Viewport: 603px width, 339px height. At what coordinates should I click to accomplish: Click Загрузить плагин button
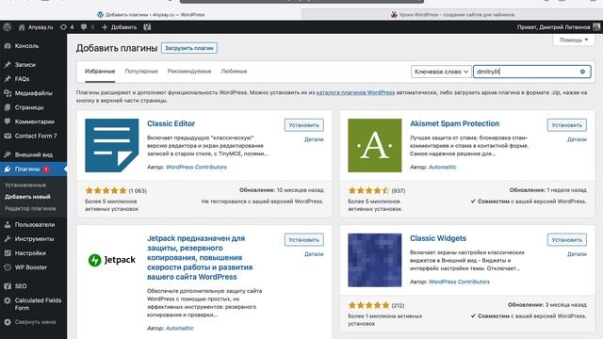[x=189, y=48]
